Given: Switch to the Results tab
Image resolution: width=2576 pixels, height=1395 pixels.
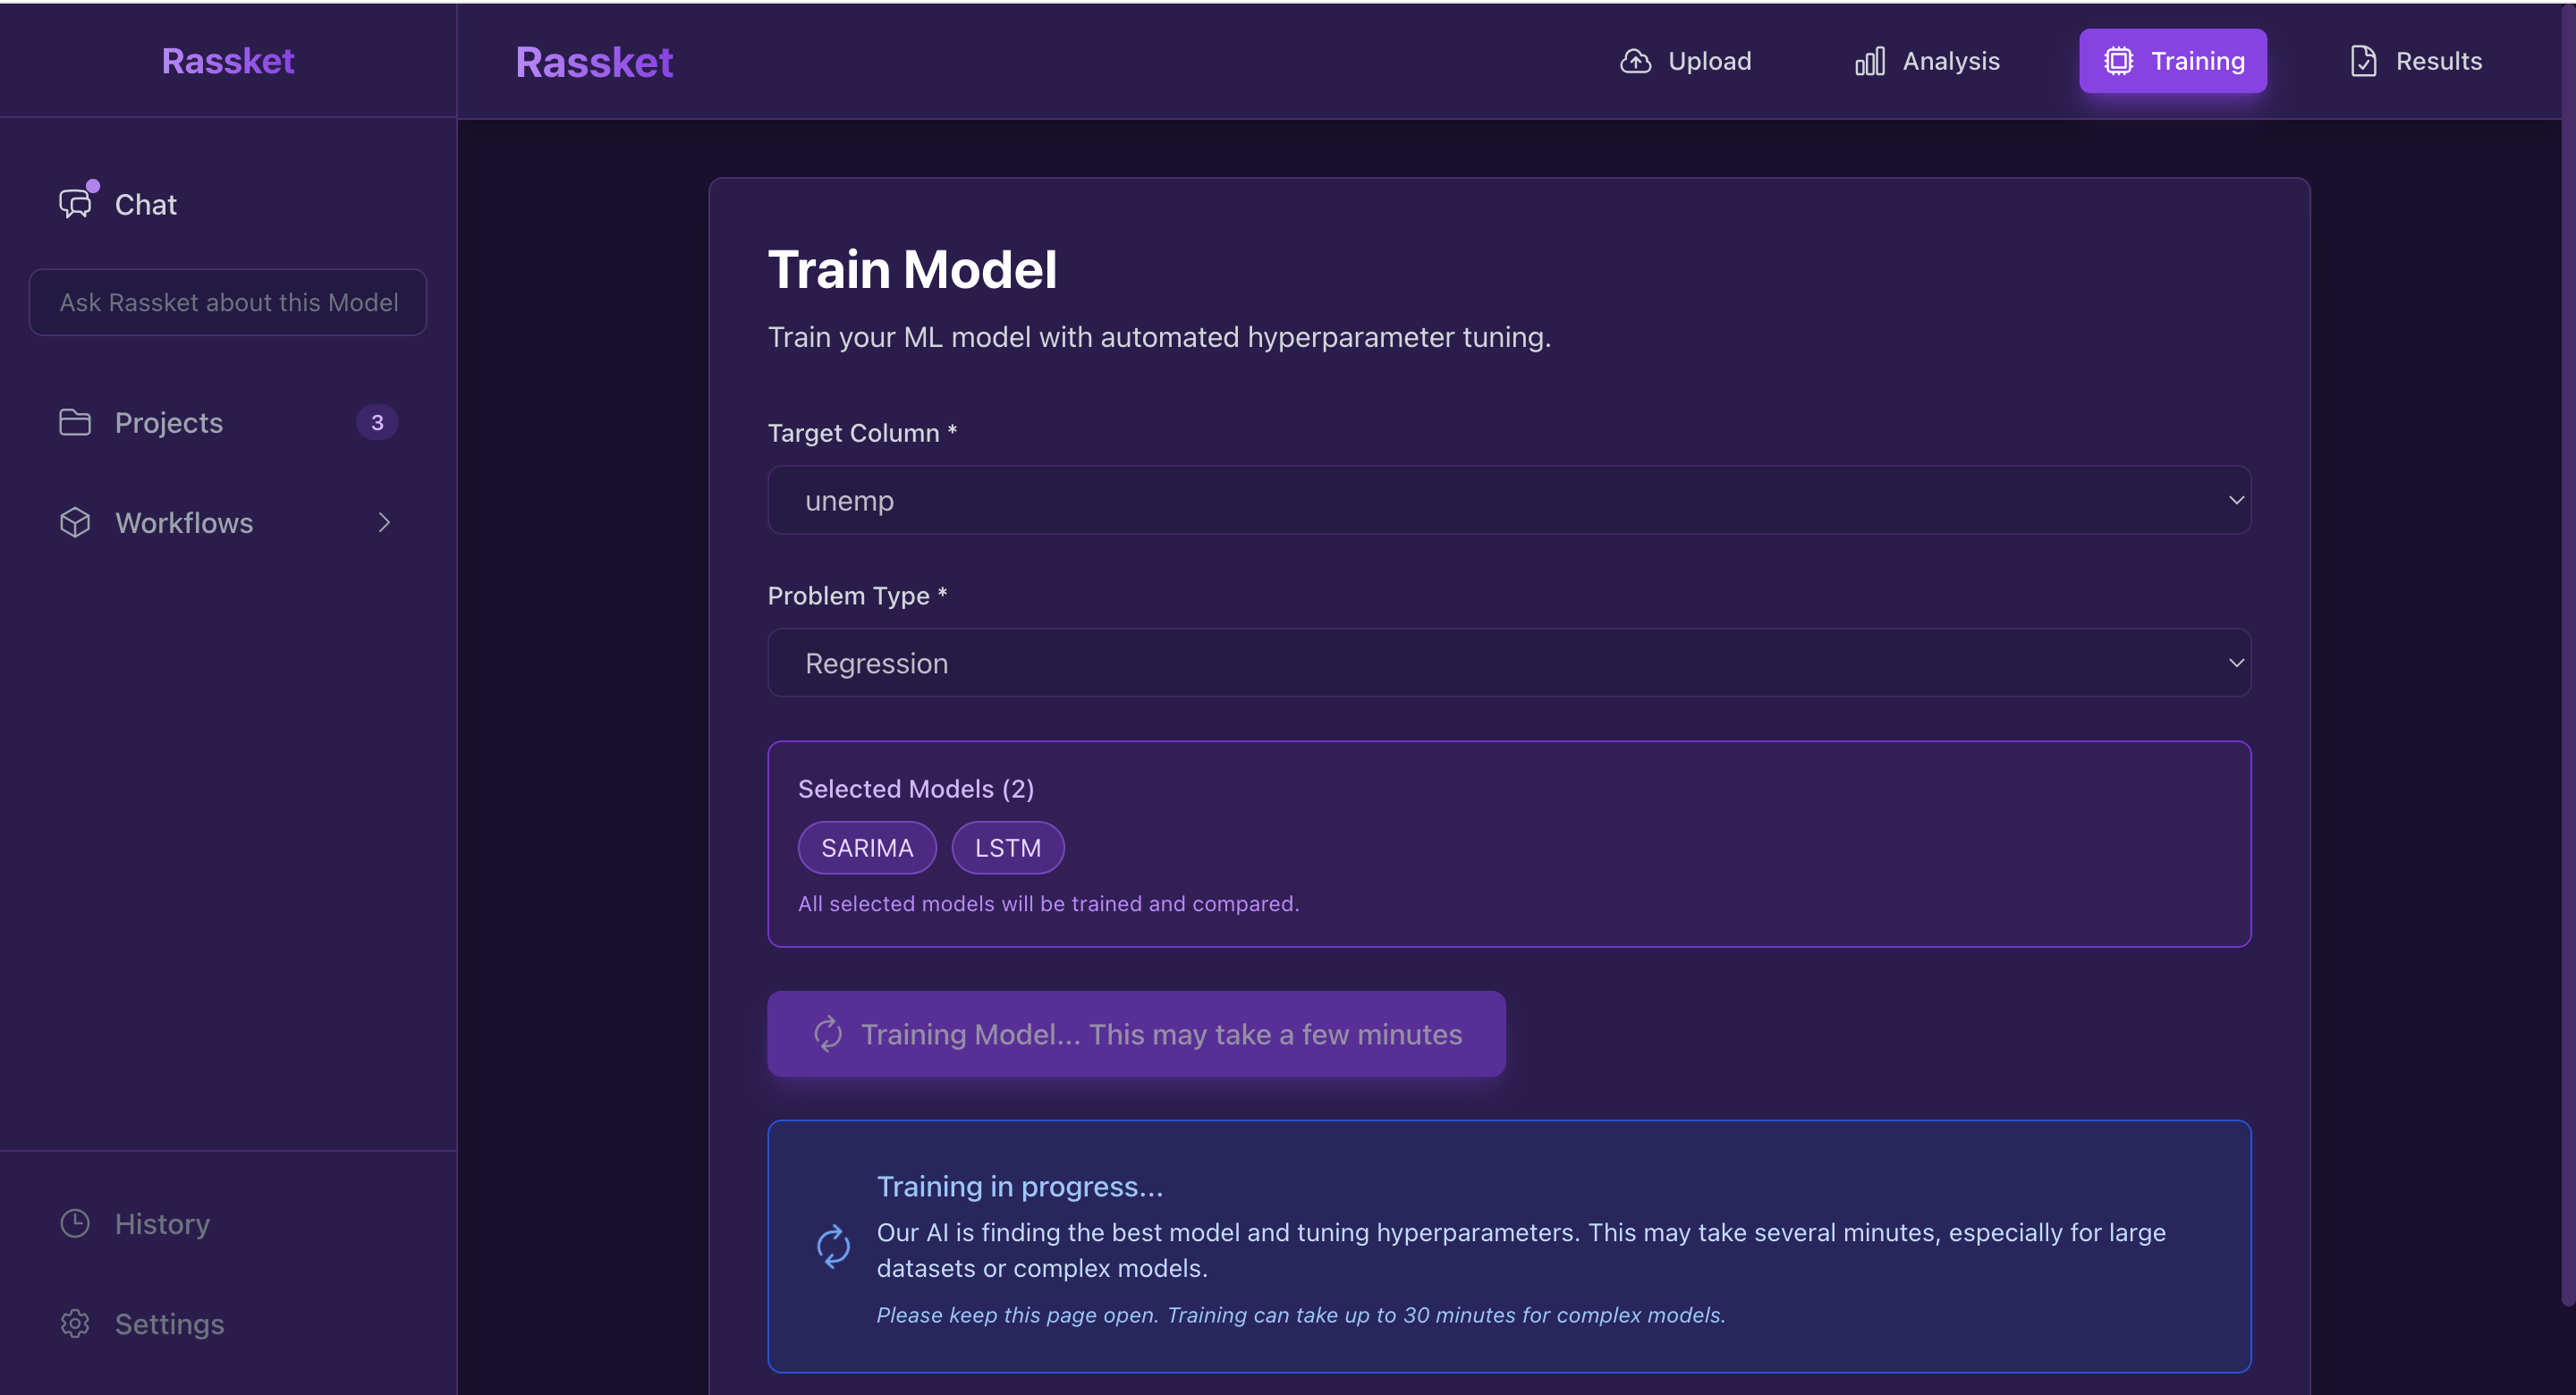Looking at the screenshot, I should 2415,61.
